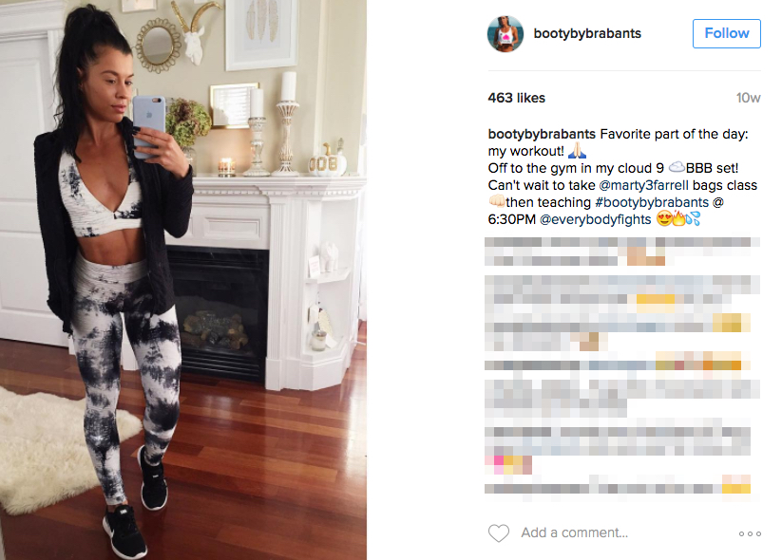Image resolution: width=782 pixels, height=560 pixels.
Task: Open the three-dot more options menu
Action: pyautogui.click(x=750, y=533)
